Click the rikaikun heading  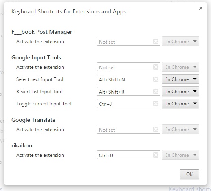(22, 145)
